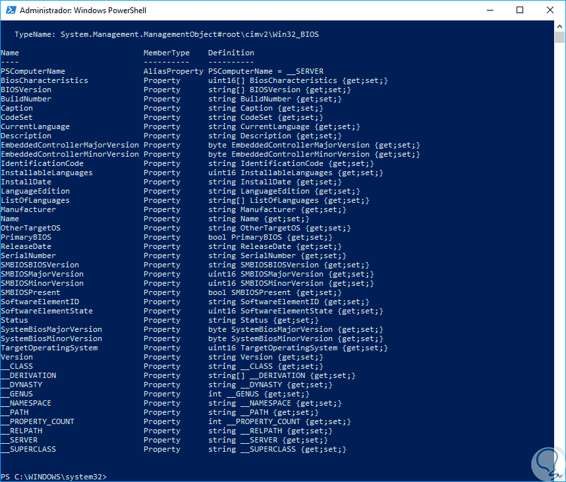Select the SoftwareElementID property name
566x482 pixels.
coord(40,302)
